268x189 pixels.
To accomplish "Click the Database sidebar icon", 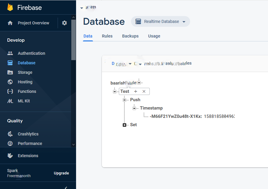I will coord(10,63).
